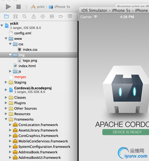Expand the Resources group
Image resolution: width=149 pixels, height=161 pixels.
pos(6,114)
